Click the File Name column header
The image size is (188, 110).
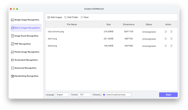pyautogui.click(x=72, y=24)
